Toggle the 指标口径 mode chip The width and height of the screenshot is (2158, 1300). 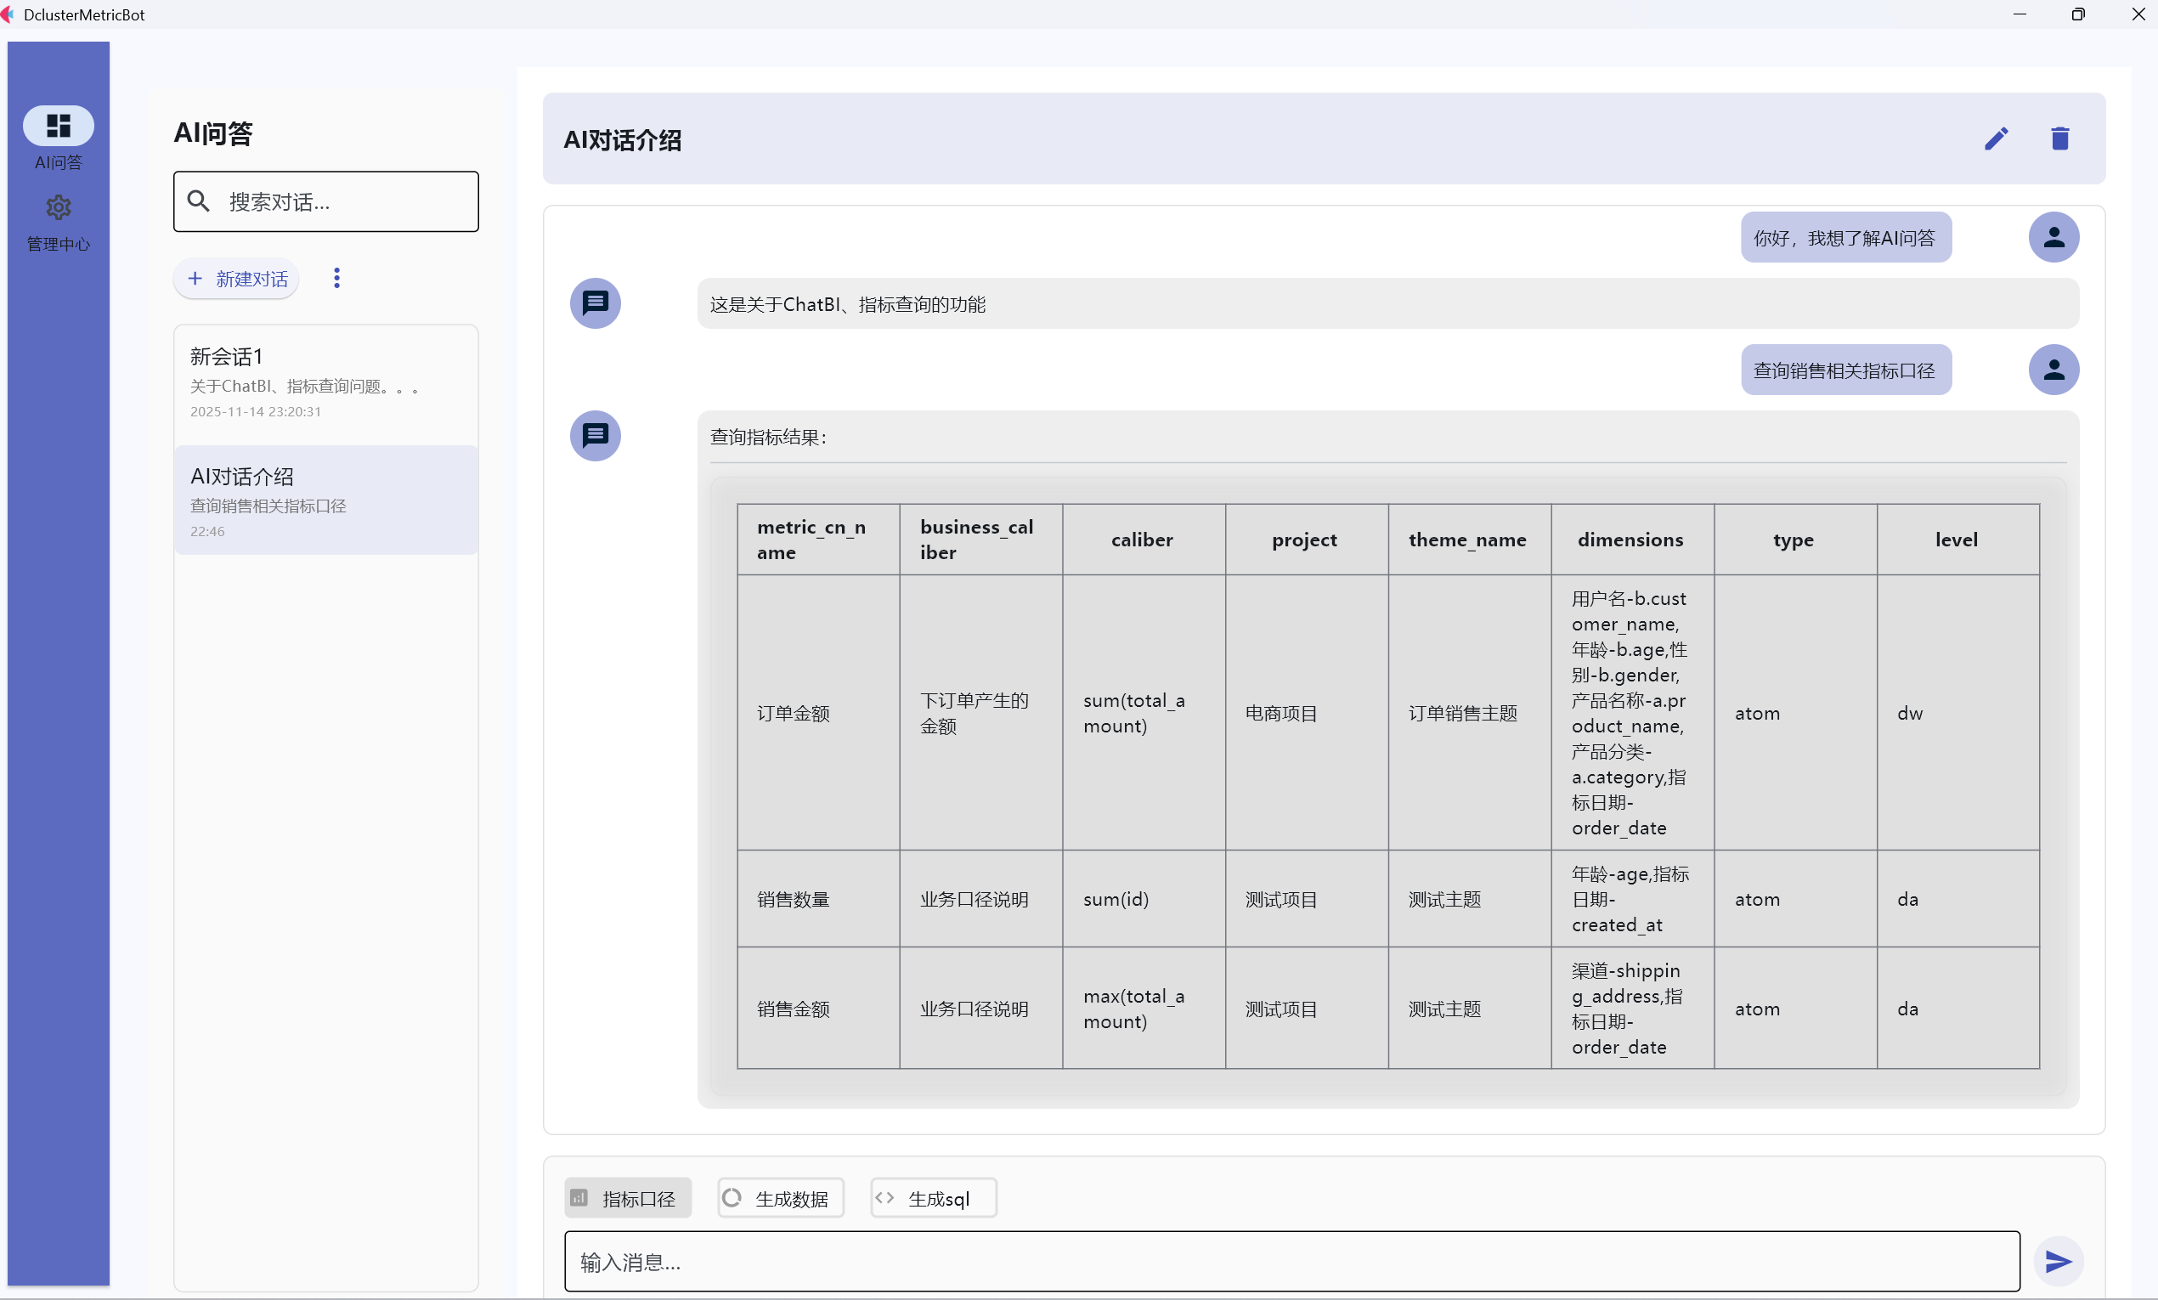627,1198
